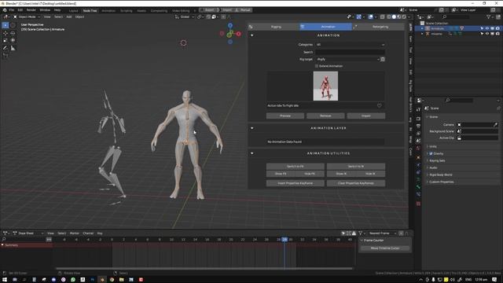The height and width of the screenshot is (283, 503).
Task: Click the current frame marker in timeline
Action: point(285,240)
